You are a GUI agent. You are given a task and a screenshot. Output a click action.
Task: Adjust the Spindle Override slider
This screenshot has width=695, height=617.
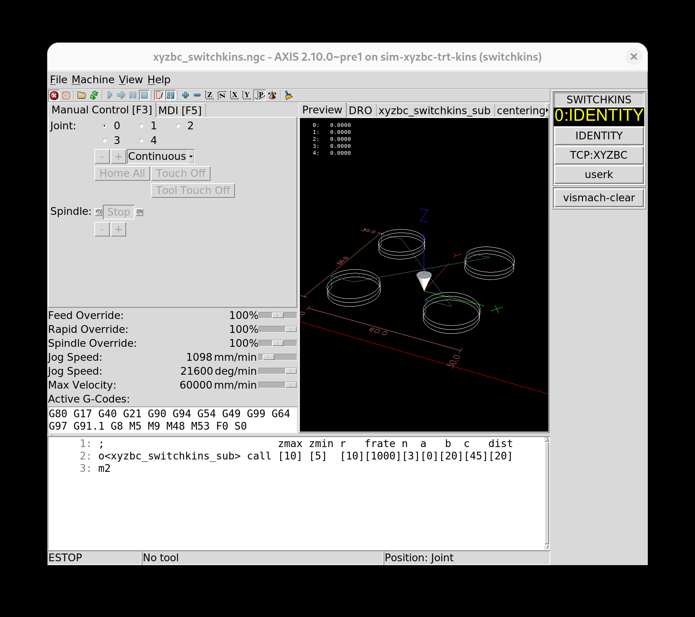coord(278,343)
